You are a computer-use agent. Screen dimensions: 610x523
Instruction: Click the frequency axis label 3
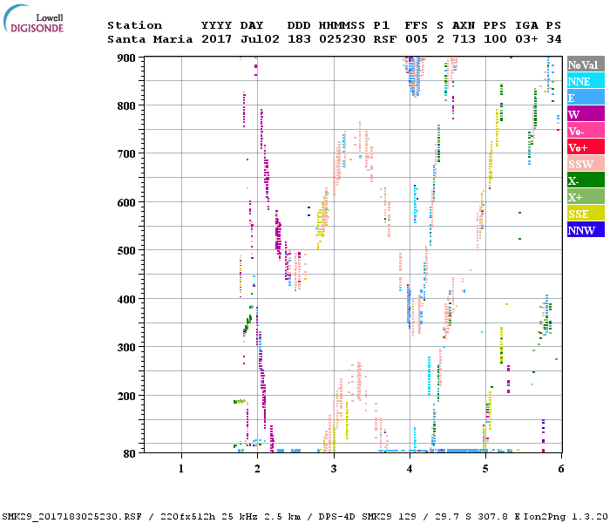pos(334,469)
